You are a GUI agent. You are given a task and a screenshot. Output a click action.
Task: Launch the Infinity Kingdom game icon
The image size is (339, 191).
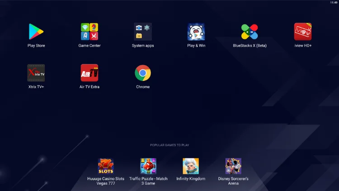coord(191,166)
